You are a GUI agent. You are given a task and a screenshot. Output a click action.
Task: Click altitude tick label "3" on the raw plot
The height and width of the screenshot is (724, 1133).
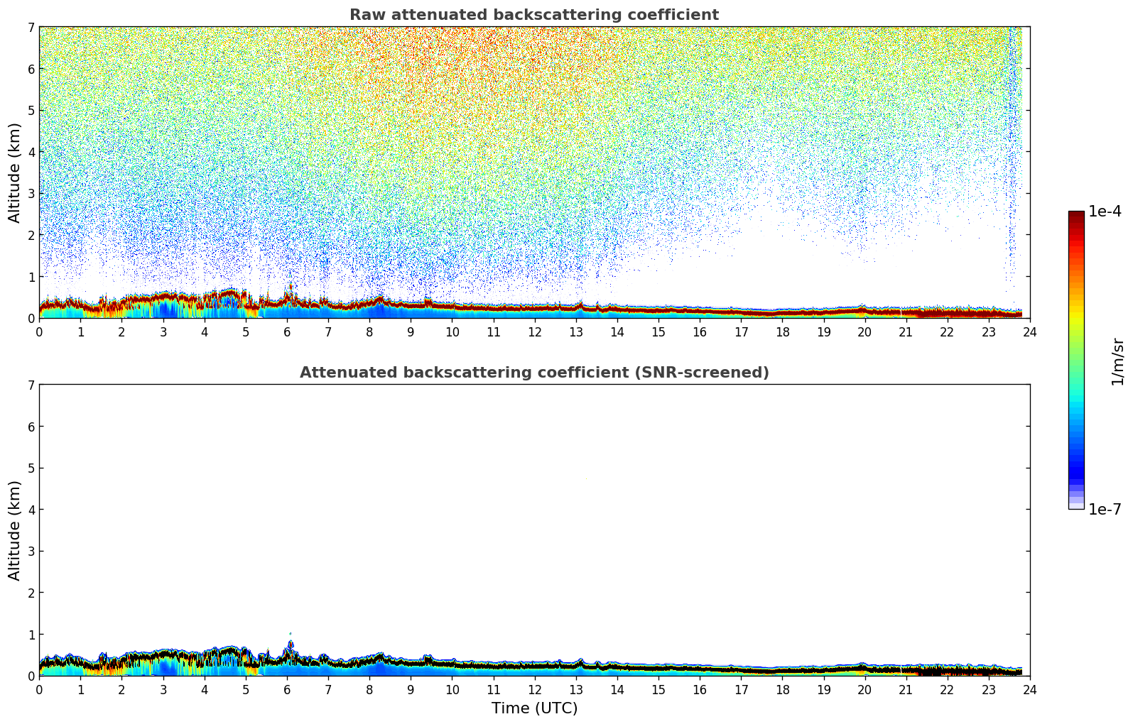[31, 193]
